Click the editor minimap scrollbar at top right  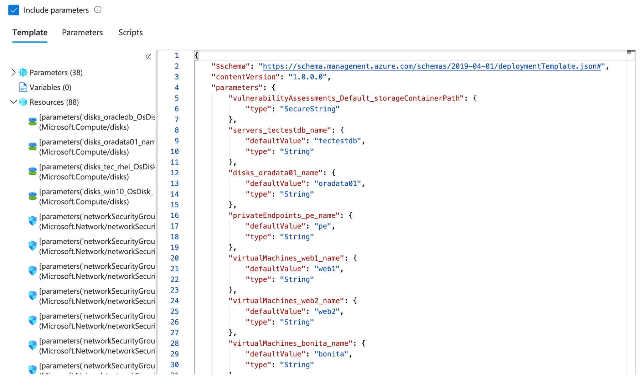(x=631, y=53)
